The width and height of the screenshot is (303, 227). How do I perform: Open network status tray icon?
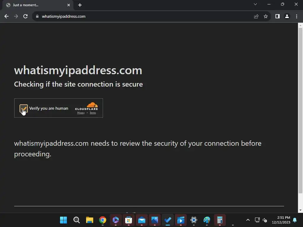tap(257, 220)
